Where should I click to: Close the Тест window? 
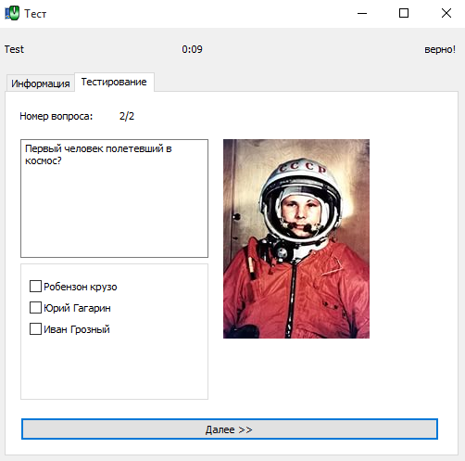[x=446, y=13]
